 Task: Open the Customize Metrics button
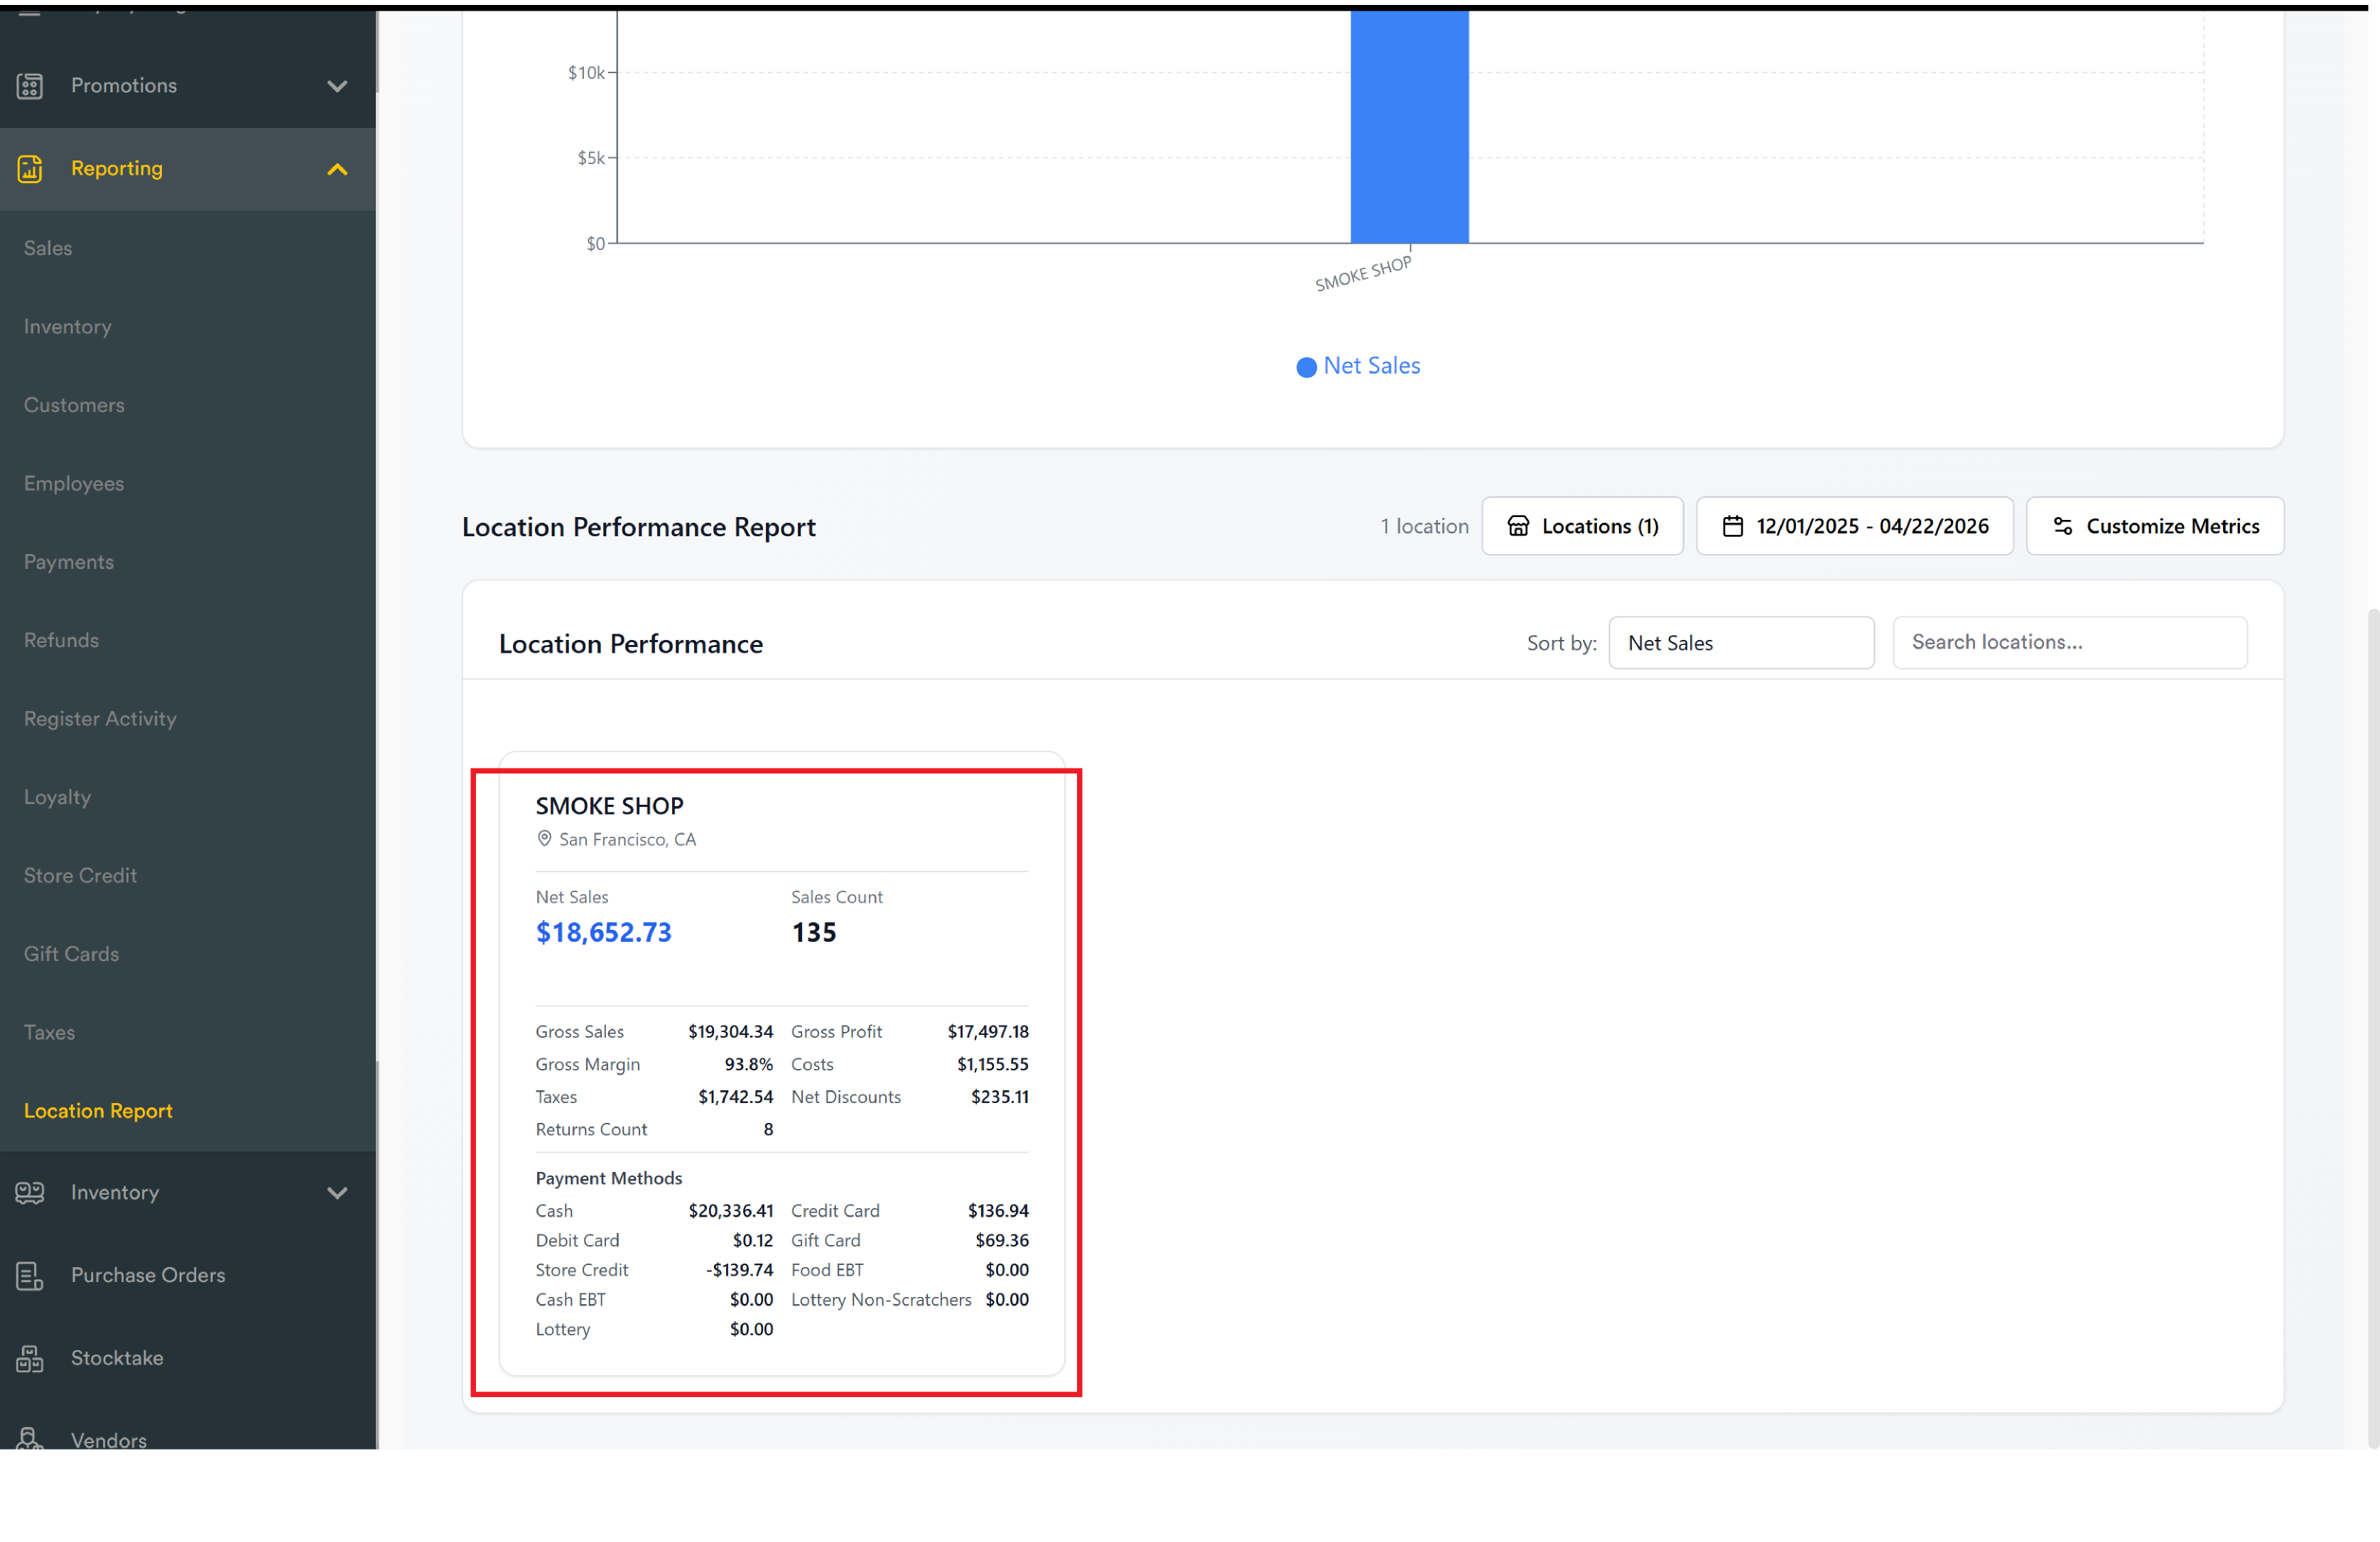coord(2155,526)
